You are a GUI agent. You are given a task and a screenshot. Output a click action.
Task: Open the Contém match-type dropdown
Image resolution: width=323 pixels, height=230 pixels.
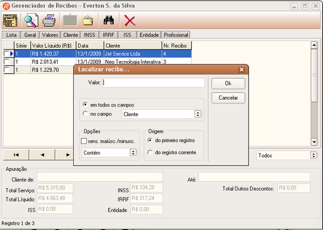pos(133,152)
